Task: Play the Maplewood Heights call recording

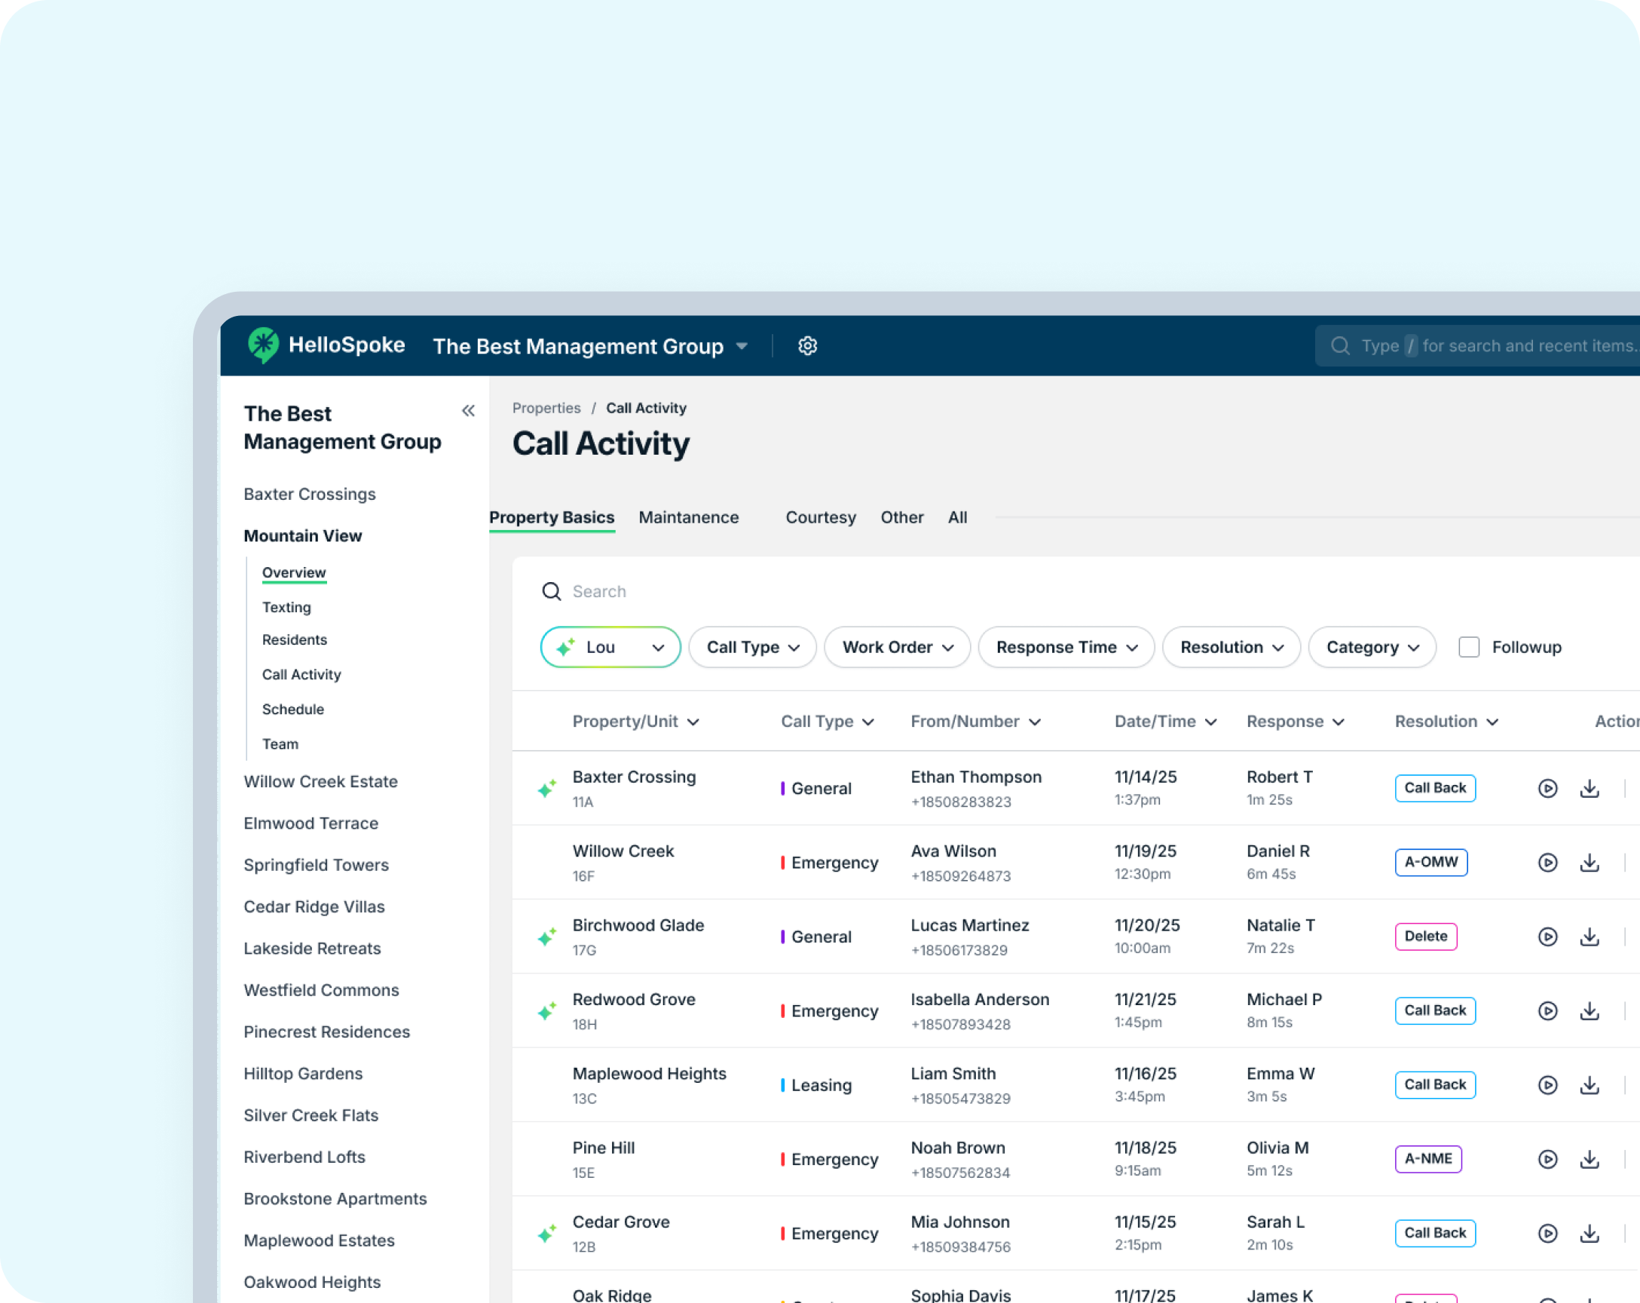Action: click(1547, 1084)
